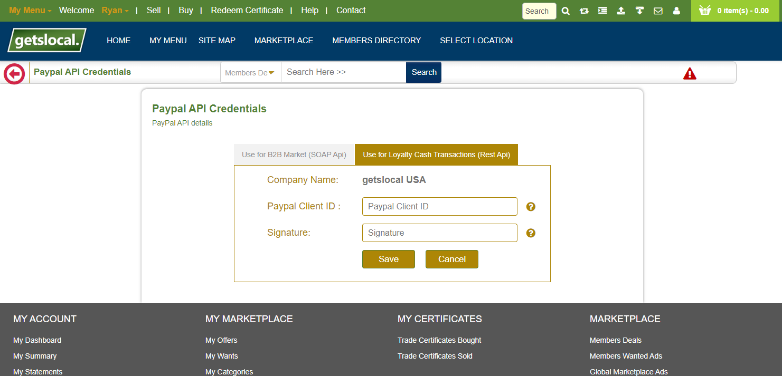This screenshot has height=376, width=782.
Task: Open the Members De search category dropdown
Action: [251, 72]
